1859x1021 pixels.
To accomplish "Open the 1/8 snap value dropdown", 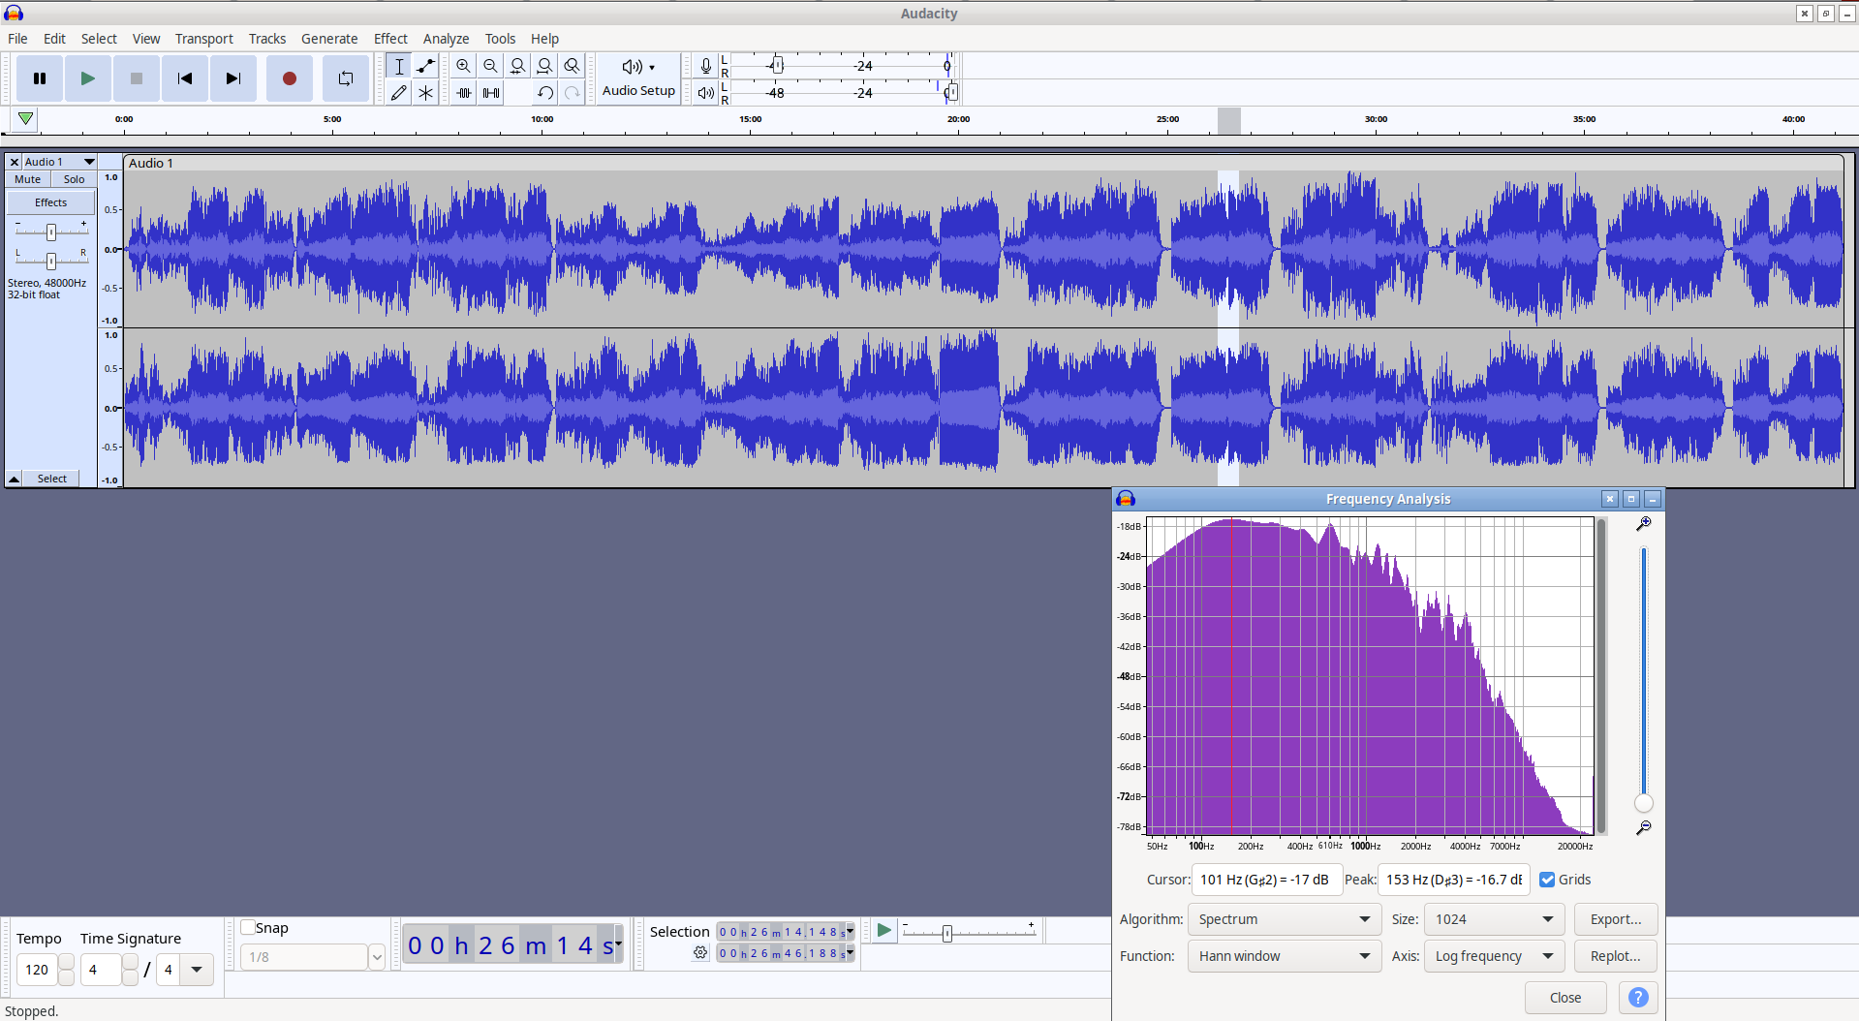I will click(377, 957).
